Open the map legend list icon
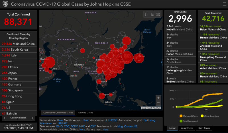Screen dimensions: 228x133 click(x=152, y=14)
